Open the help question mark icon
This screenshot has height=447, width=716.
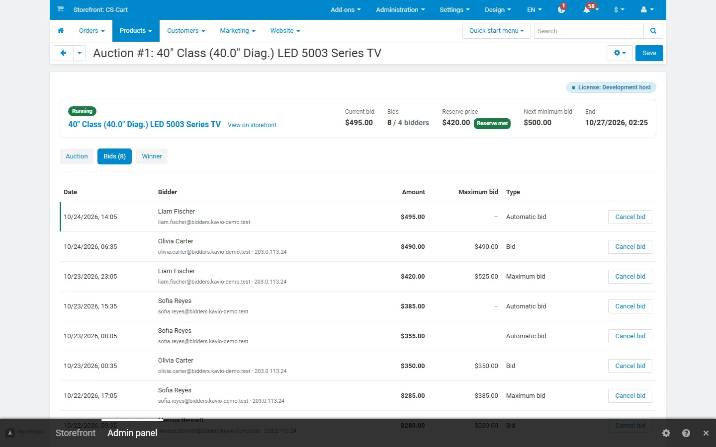pyautogui.click(x=686, y=433)
